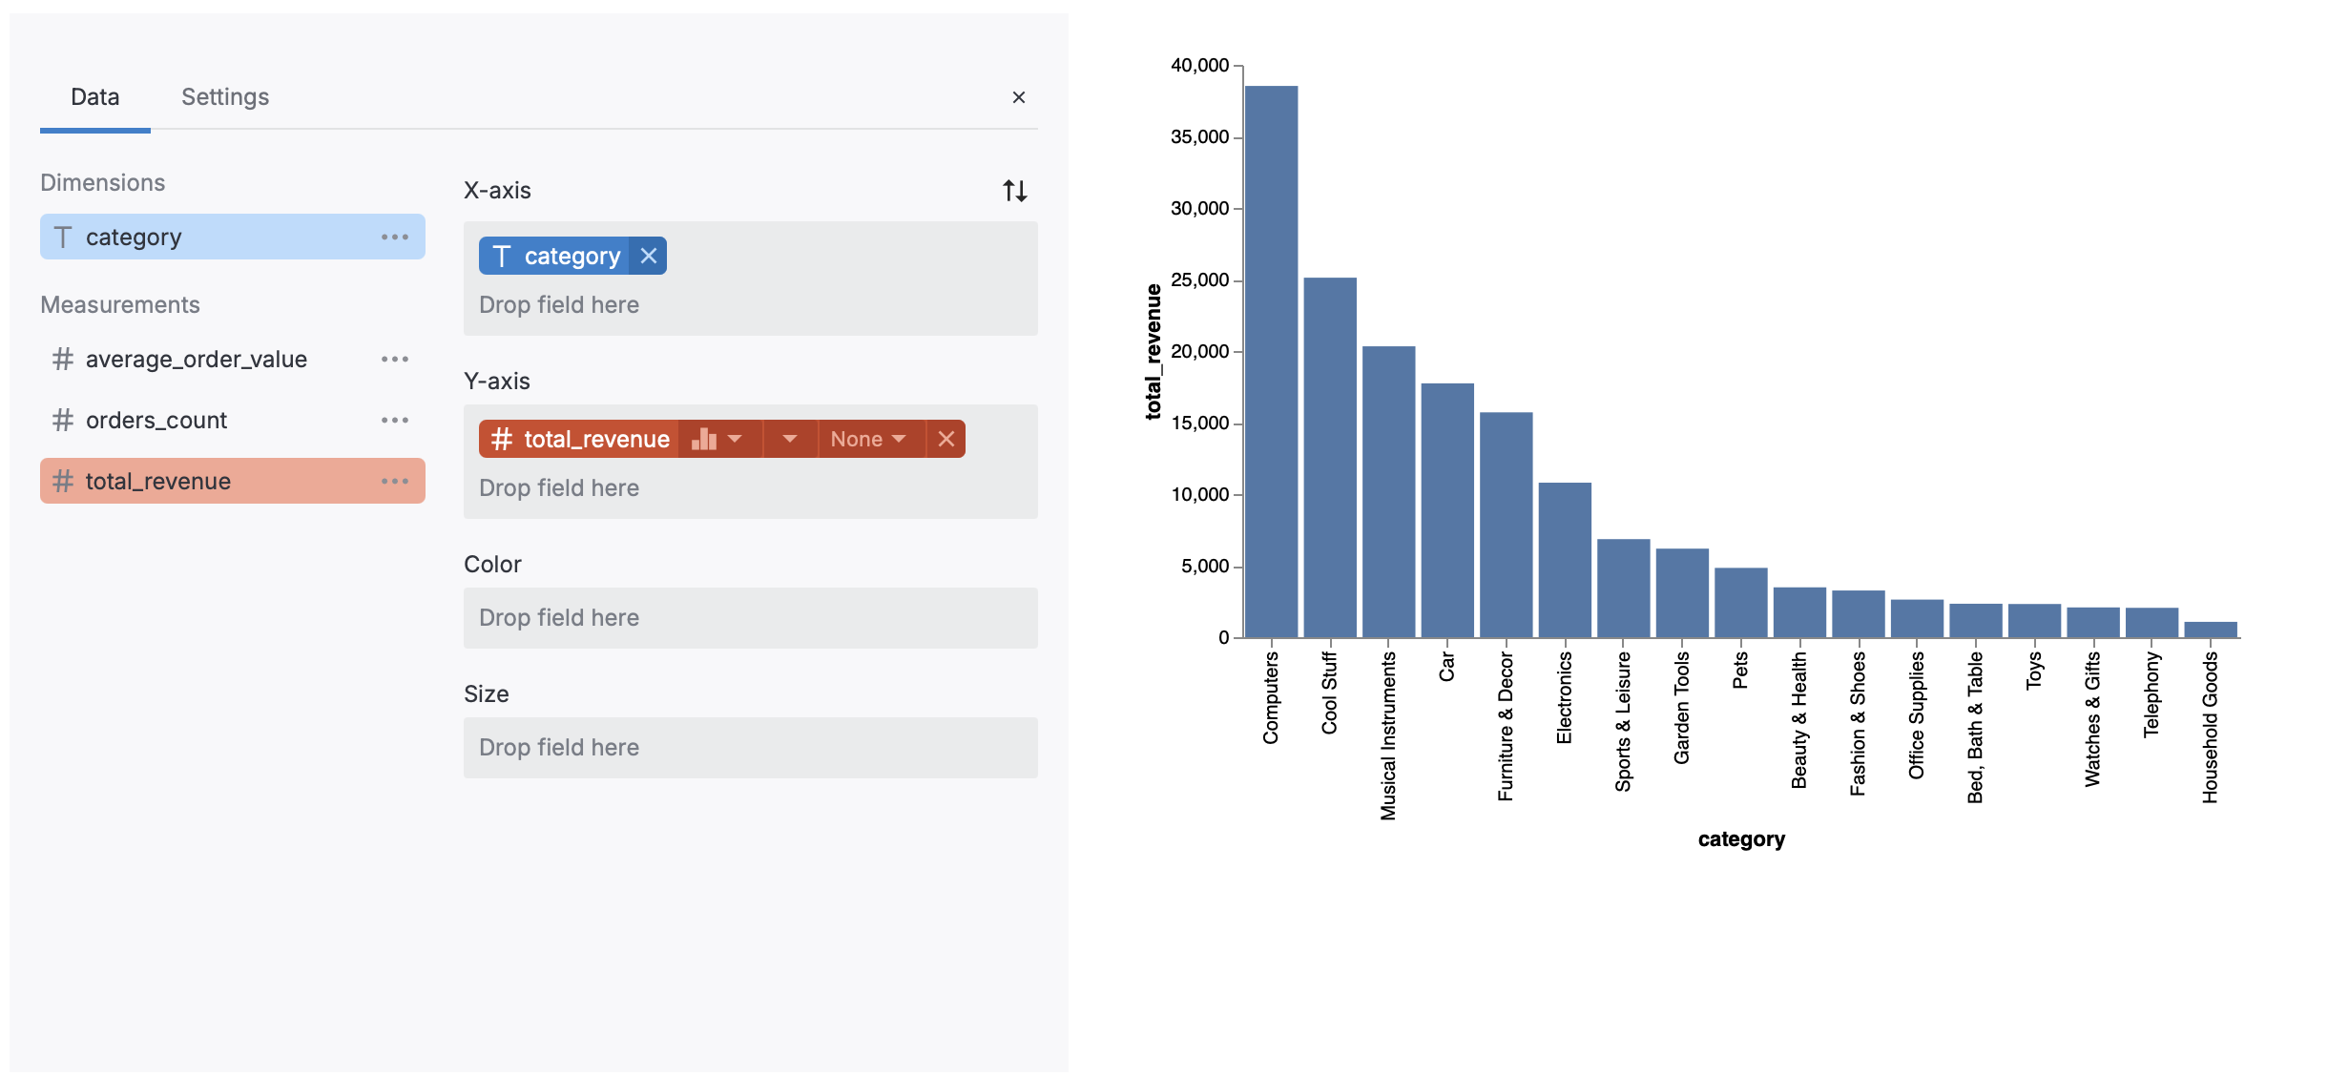The image size is (2328, 1075).
Task: Click the T text-type icon next to category dimension
Action: pos(63,236)
